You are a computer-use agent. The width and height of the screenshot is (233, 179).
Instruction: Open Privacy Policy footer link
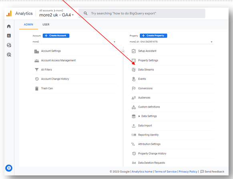[188, 171]
